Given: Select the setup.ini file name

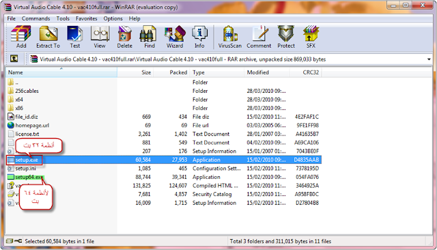Looking at the screenshot, I should (x=26, y=168).
